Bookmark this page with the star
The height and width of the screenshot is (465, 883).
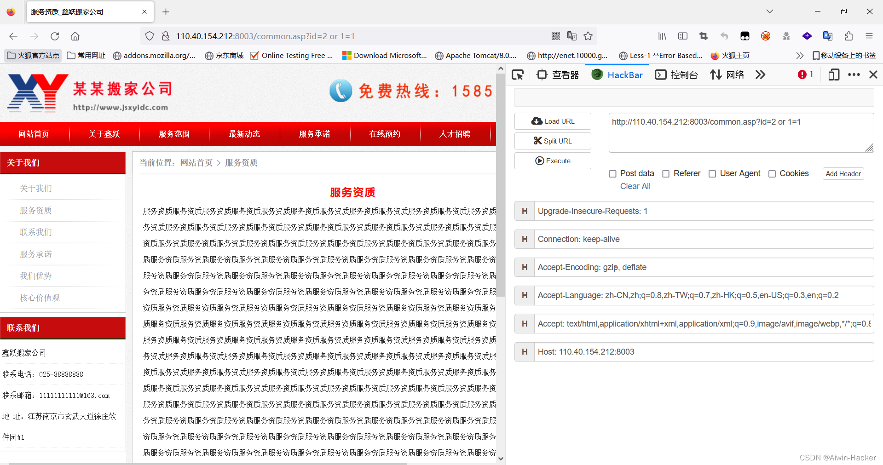tap(588, 36)
